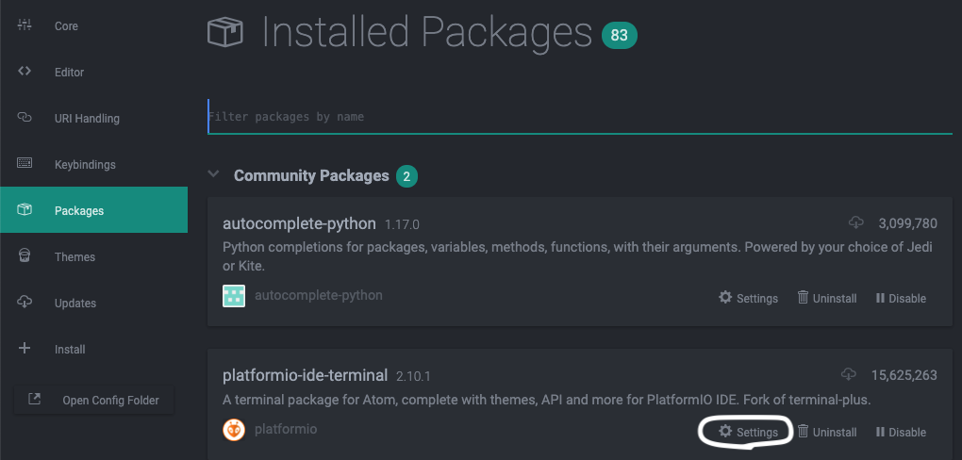Click the Installed Packages 83 count badge
Viewport: 962px width, 460px height.
[620, 36]
